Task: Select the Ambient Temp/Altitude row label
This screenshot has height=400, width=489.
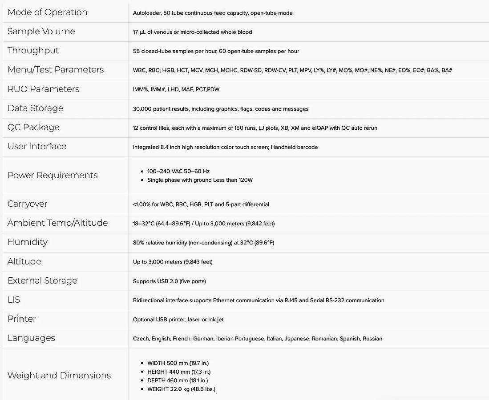Action: tap(57, 223)
